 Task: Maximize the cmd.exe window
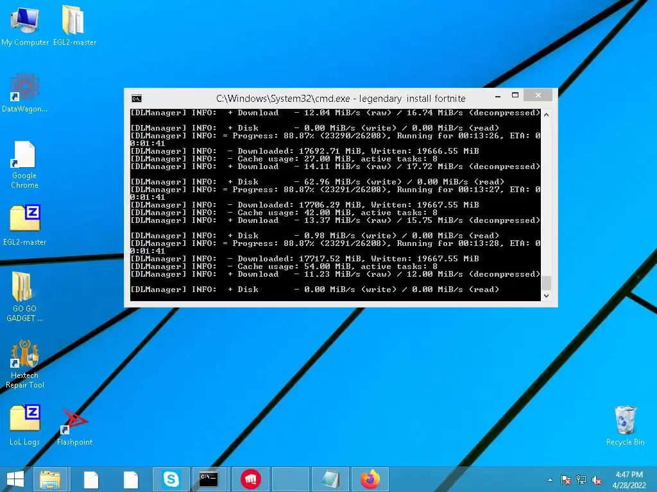click(x=515, y=95)
